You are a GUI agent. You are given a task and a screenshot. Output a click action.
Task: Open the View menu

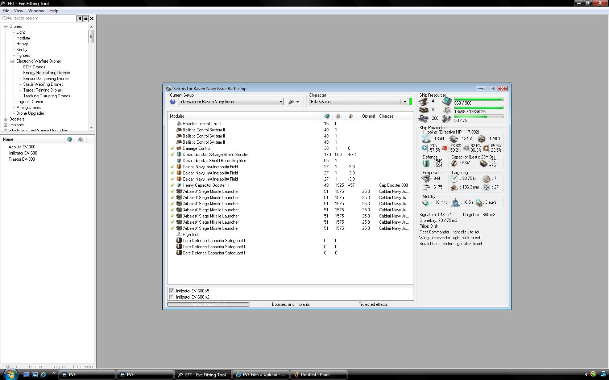18,11
